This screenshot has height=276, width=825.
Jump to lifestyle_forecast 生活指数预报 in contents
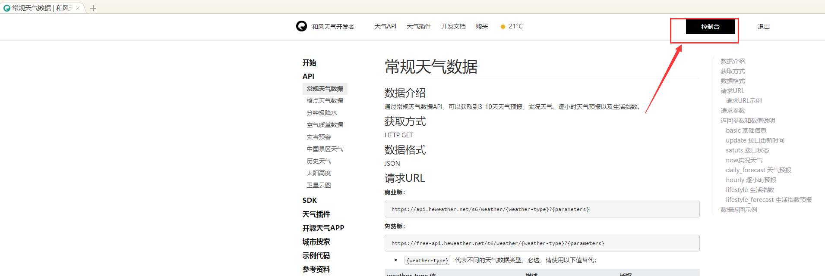coord(769,200)
